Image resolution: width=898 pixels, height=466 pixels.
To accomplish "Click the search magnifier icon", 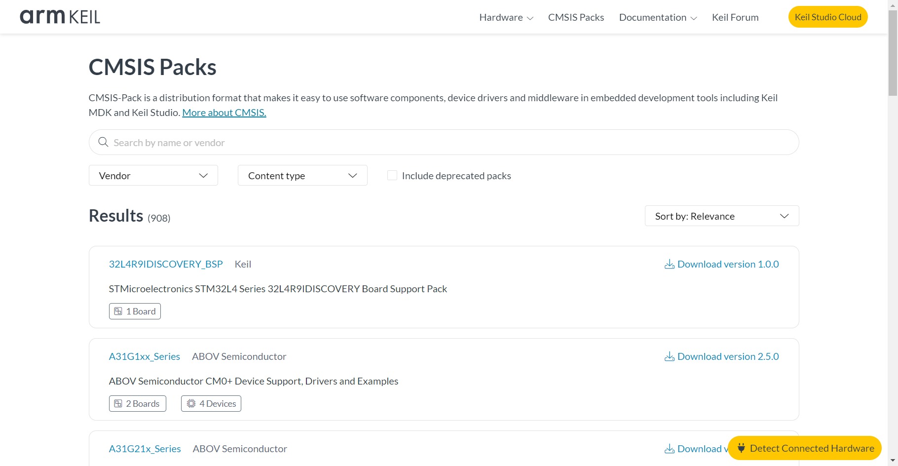I will [103, 142].
